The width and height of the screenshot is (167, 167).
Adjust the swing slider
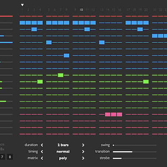pos(134,145)
